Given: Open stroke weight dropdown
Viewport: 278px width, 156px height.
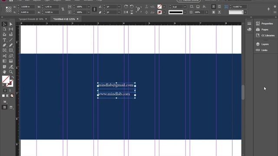Looking at the screenshot, I should tap(185, 7).
